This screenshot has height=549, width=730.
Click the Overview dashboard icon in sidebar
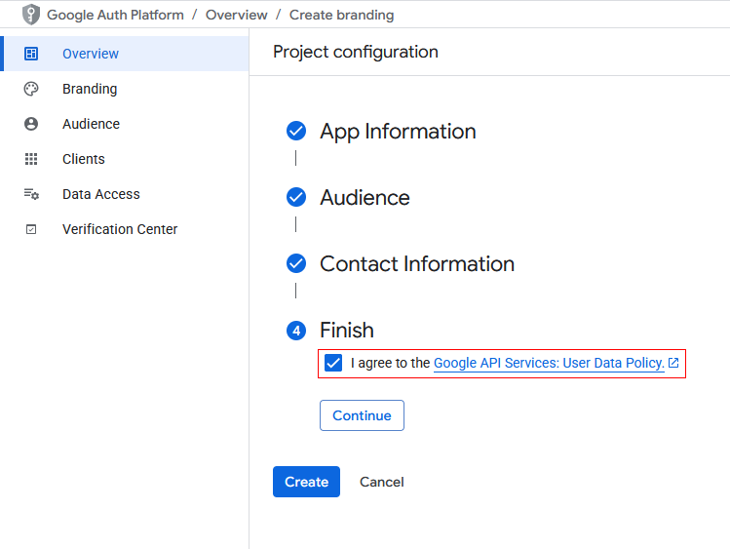tap(31, 54)
